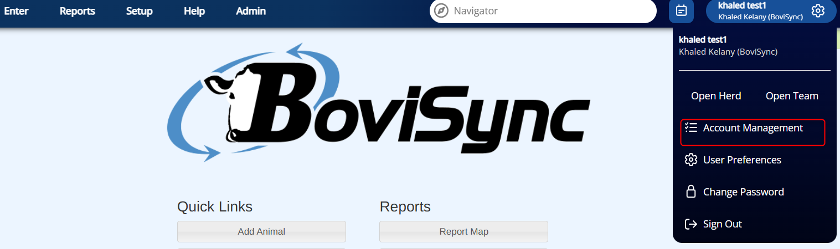The height and width of the screenshot is (249, 840).
Task: Open the Setup menu
Action: tap(140, 11)
